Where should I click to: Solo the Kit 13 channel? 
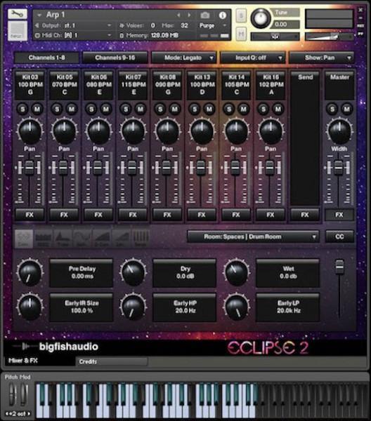[x=195, y=109]
